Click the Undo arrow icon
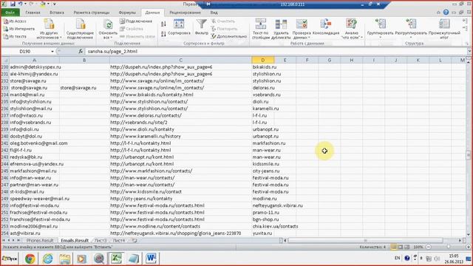Image resolution: width=473 pixels, height=266 pixels. pos(21,4)
